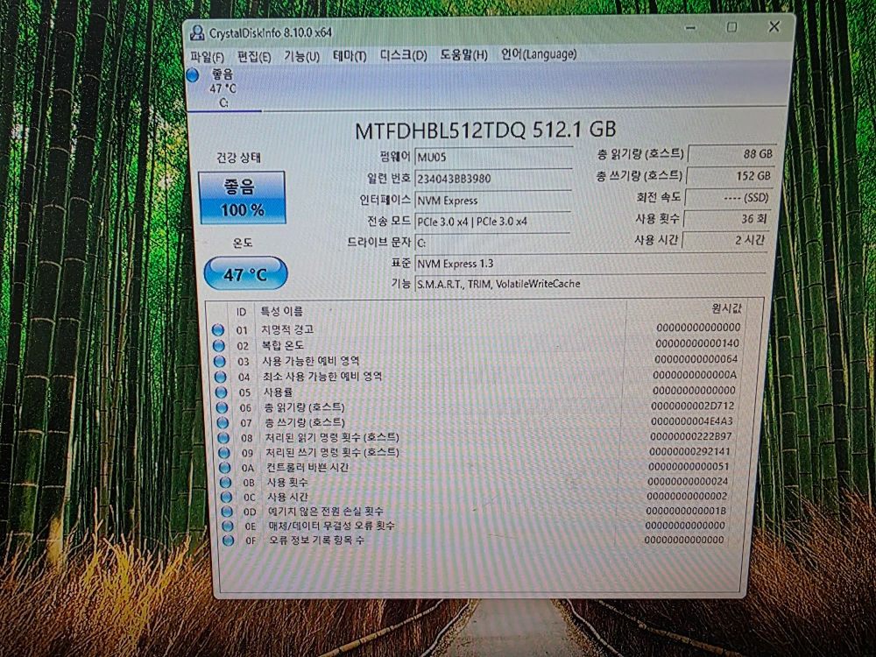Click the disk title MTFDHBL512TDQ 512.1 GB
Viewport: 876px width, 657px height.
tap(485, 131)
